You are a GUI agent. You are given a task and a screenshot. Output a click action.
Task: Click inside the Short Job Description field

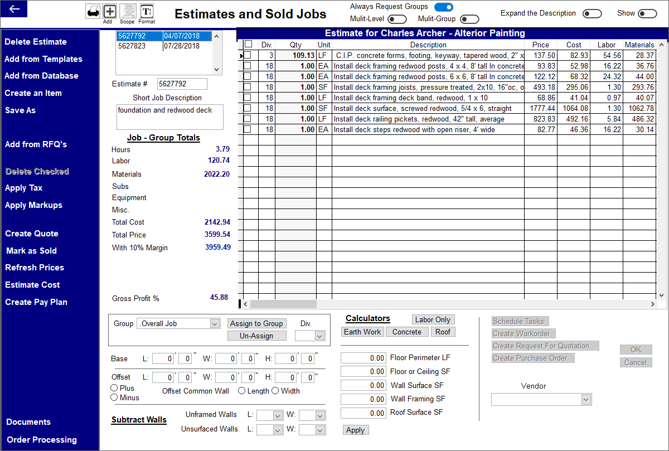coord(169,117)
